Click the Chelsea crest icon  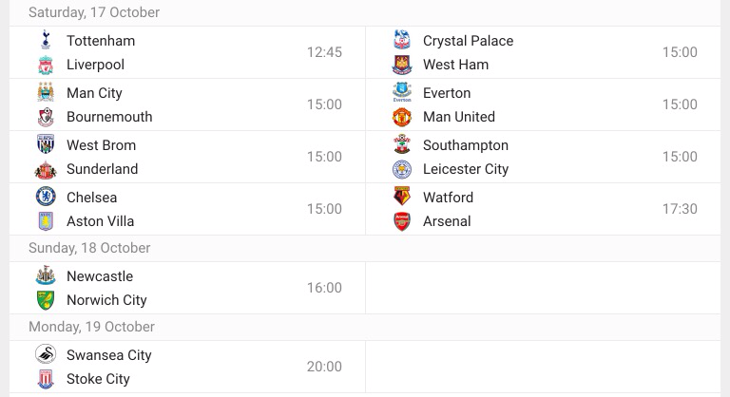pyautogui.click(x=46, y=198)
